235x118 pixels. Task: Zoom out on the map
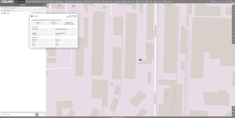click(50, 8)
